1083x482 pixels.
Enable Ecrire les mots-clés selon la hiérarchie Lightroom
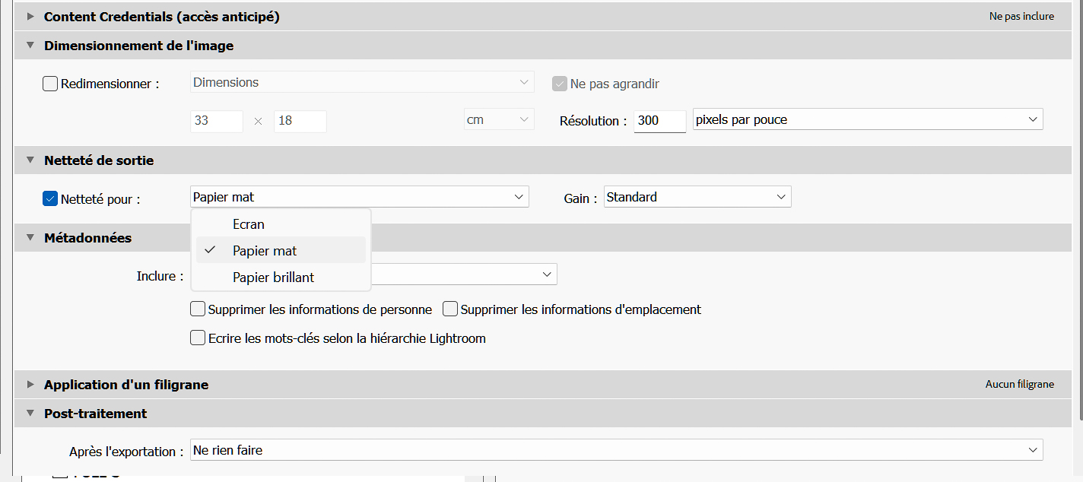coord(198,338)
